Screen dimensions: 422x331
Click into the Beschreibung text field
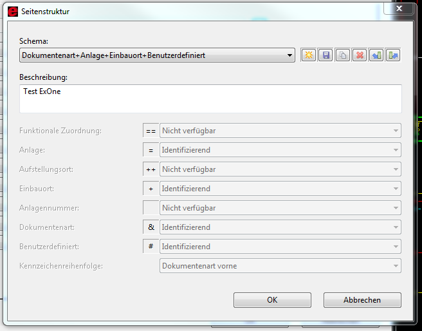(x=210, y=99)
